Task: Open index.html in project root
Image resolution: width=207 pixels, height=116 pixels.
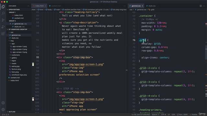Action: [x=15, y=81]
